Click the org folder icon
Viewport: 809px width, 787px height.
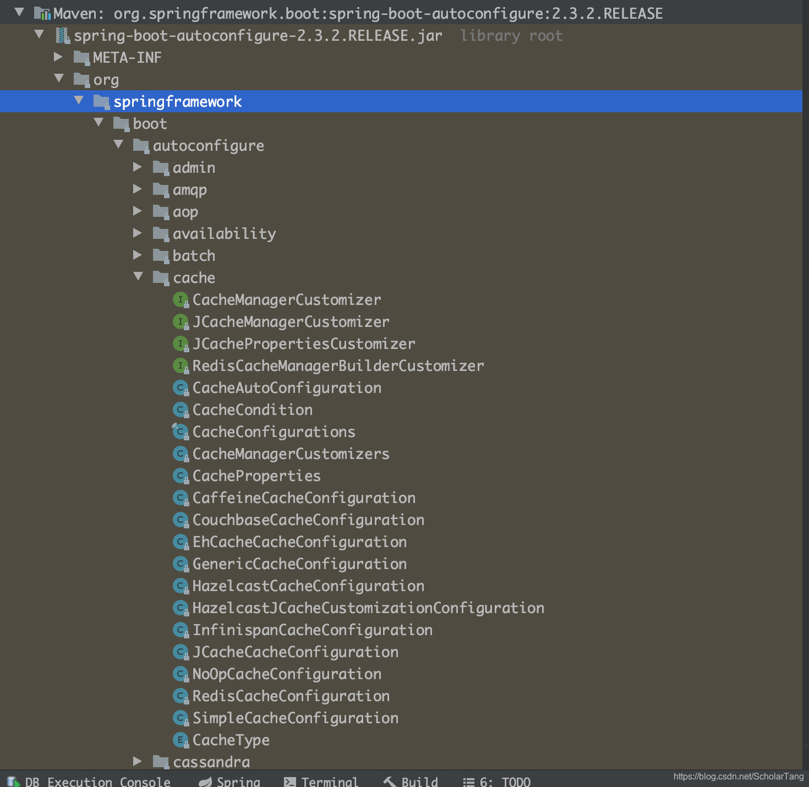[82, 80]
